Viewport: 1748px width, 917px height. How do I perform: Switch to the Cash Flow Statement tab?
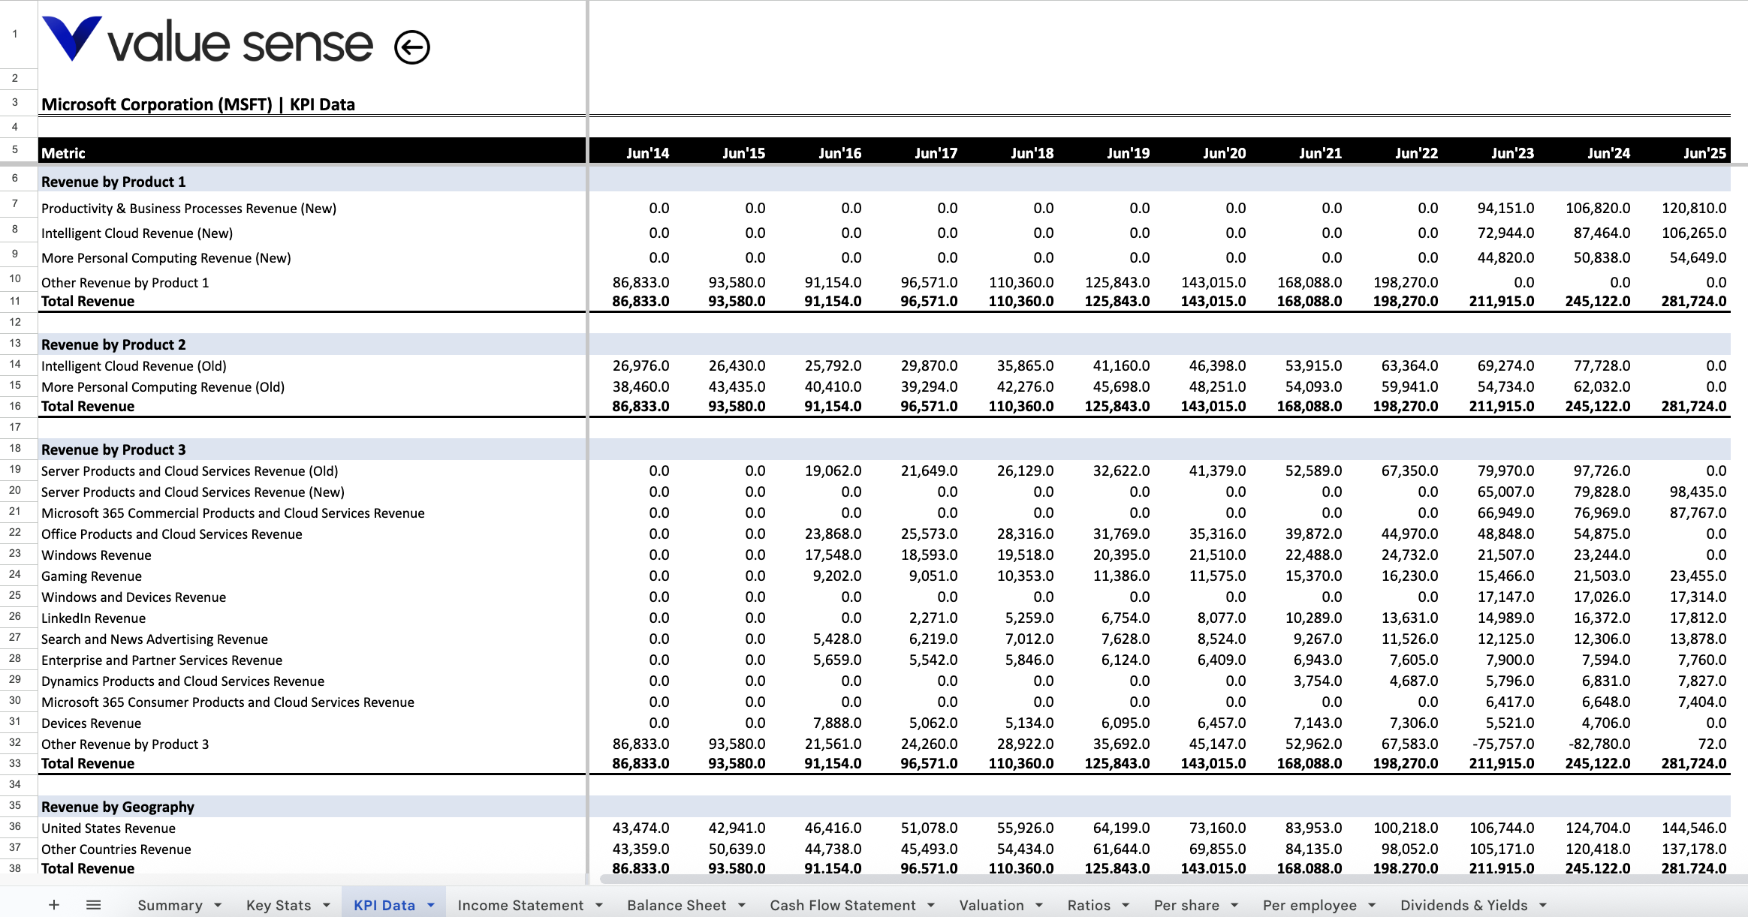(x=842, y=905)
